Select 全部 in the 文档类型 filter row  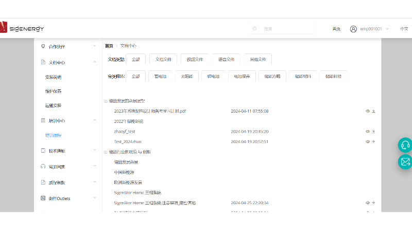click(x=135, y=59)
